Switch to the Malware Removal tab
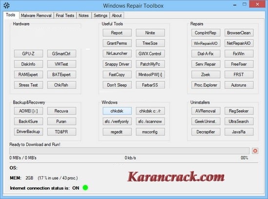 [36, 16]
